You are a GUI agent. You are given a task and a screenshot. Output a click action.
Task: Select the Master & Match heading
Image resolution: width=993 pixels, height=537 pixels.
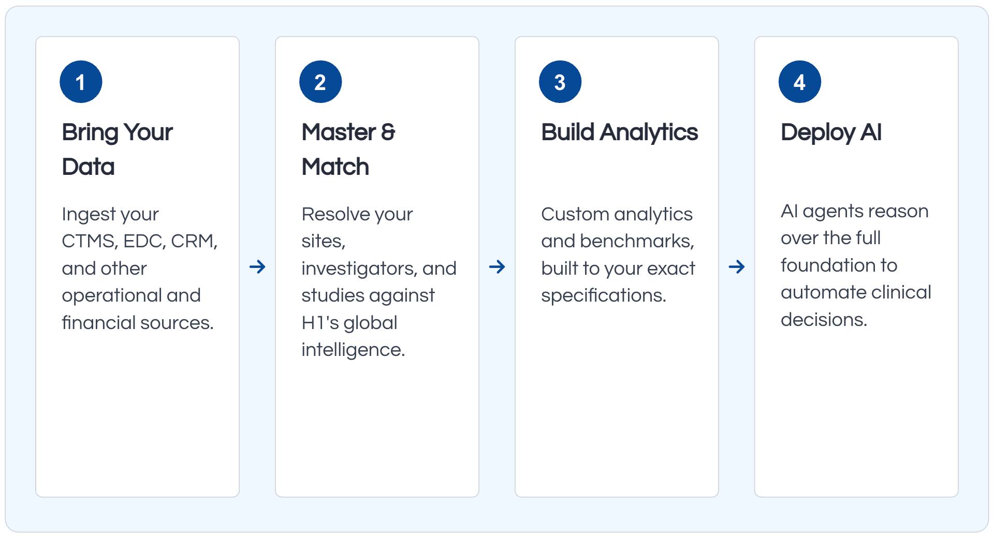point(348,150)
